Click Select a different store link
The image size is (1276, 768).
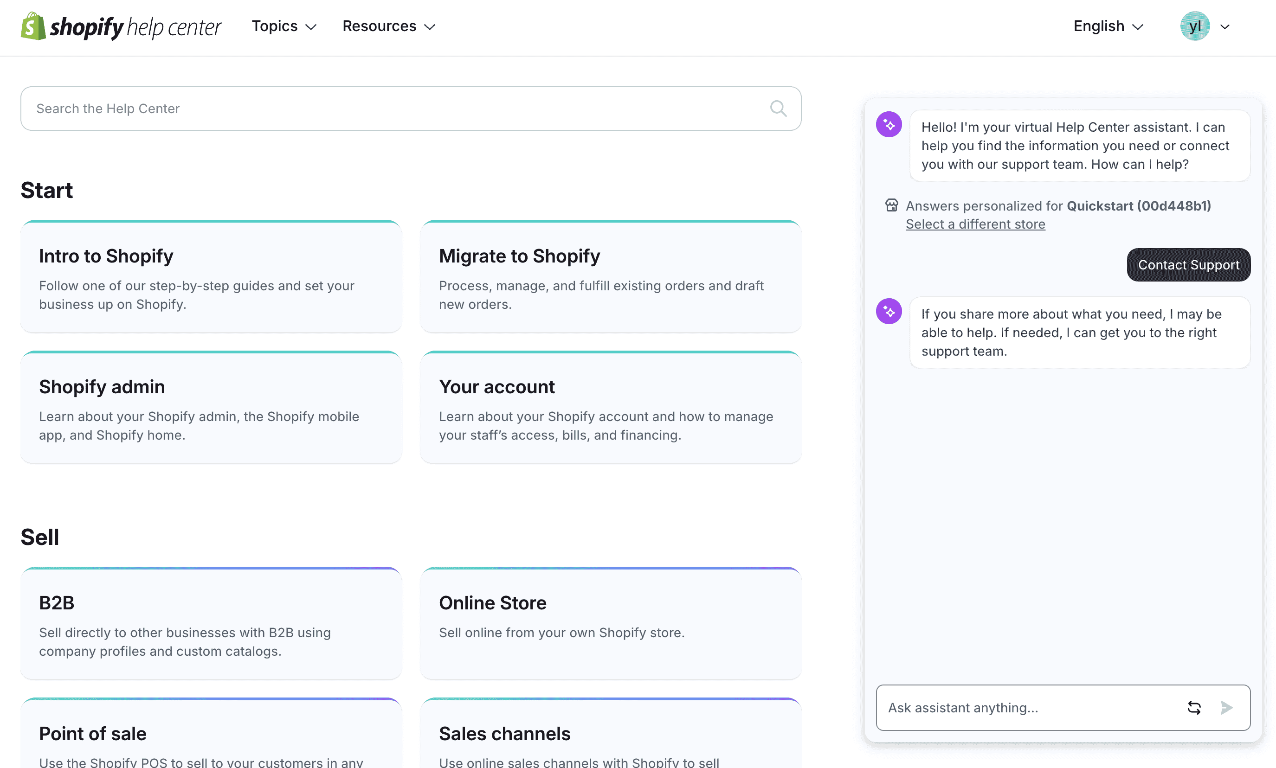click(x=975, y=223)
